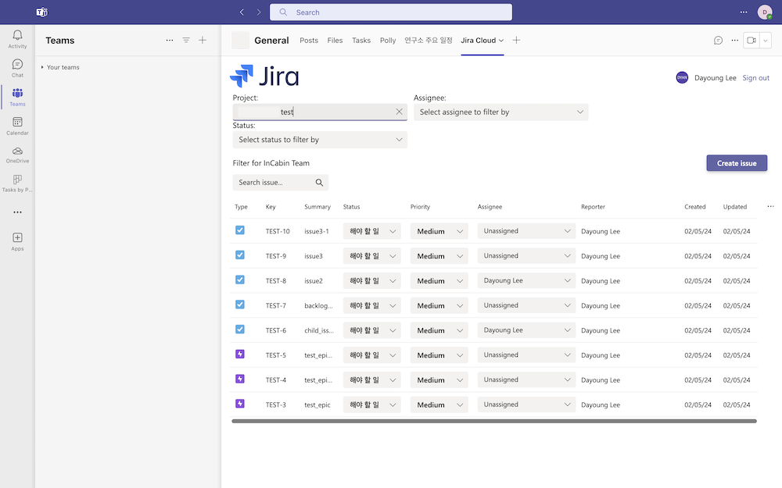Open the issue table column options
Screen dimensions: 782x488
(x=770, y=206)
